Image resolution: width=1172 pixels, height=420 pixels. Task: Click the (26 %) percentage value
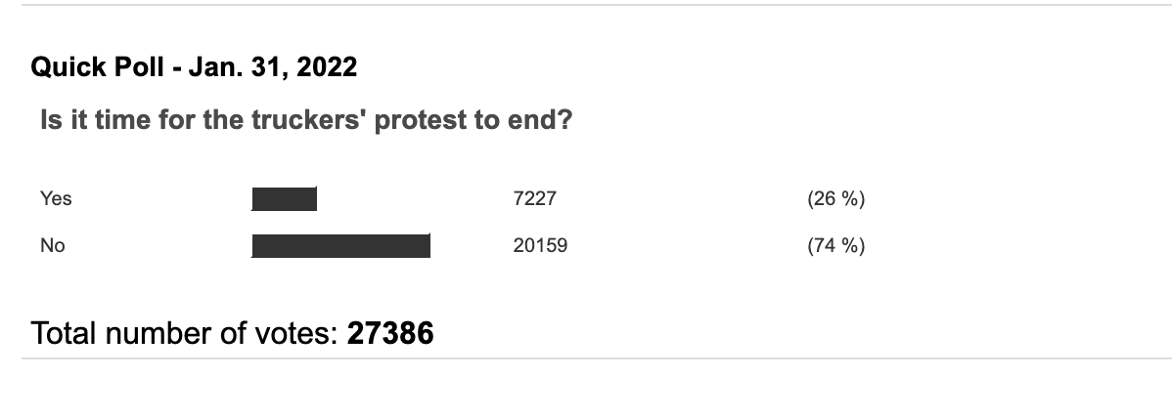click(835, 199)
